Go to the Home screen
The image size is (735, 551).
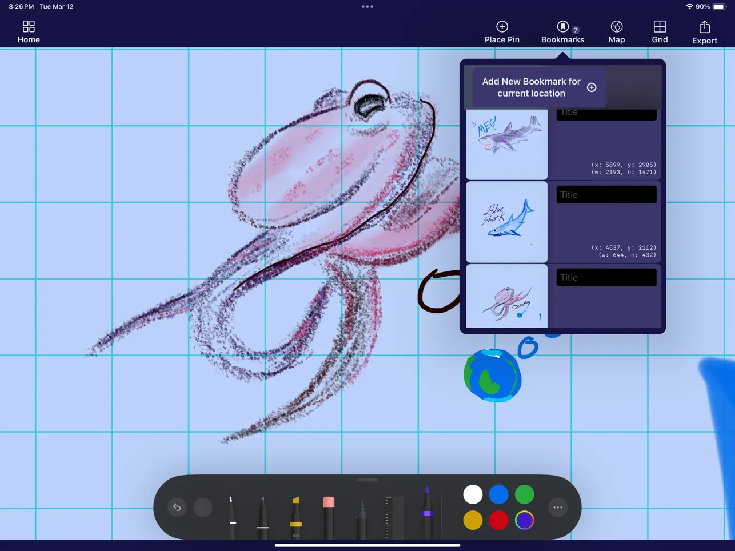(29, 31)
